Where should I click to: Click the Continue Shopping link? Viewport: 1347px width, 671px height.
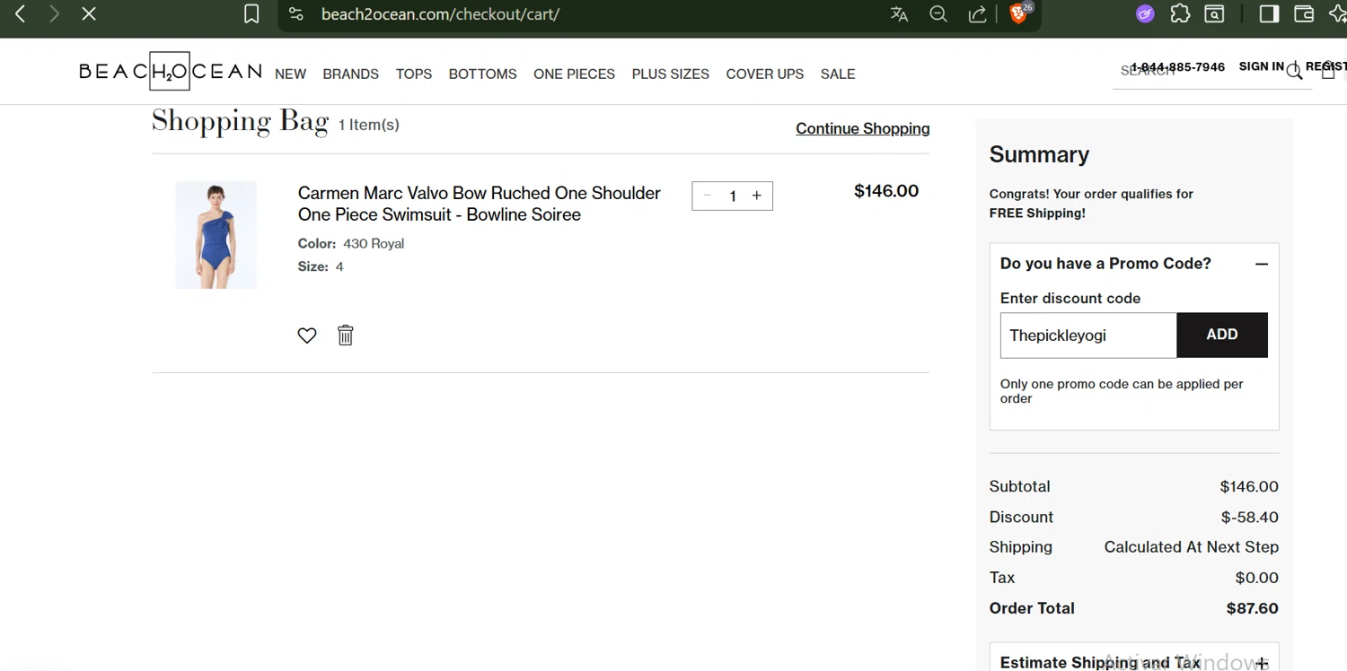pyautogui.click(x=863, y=128)
